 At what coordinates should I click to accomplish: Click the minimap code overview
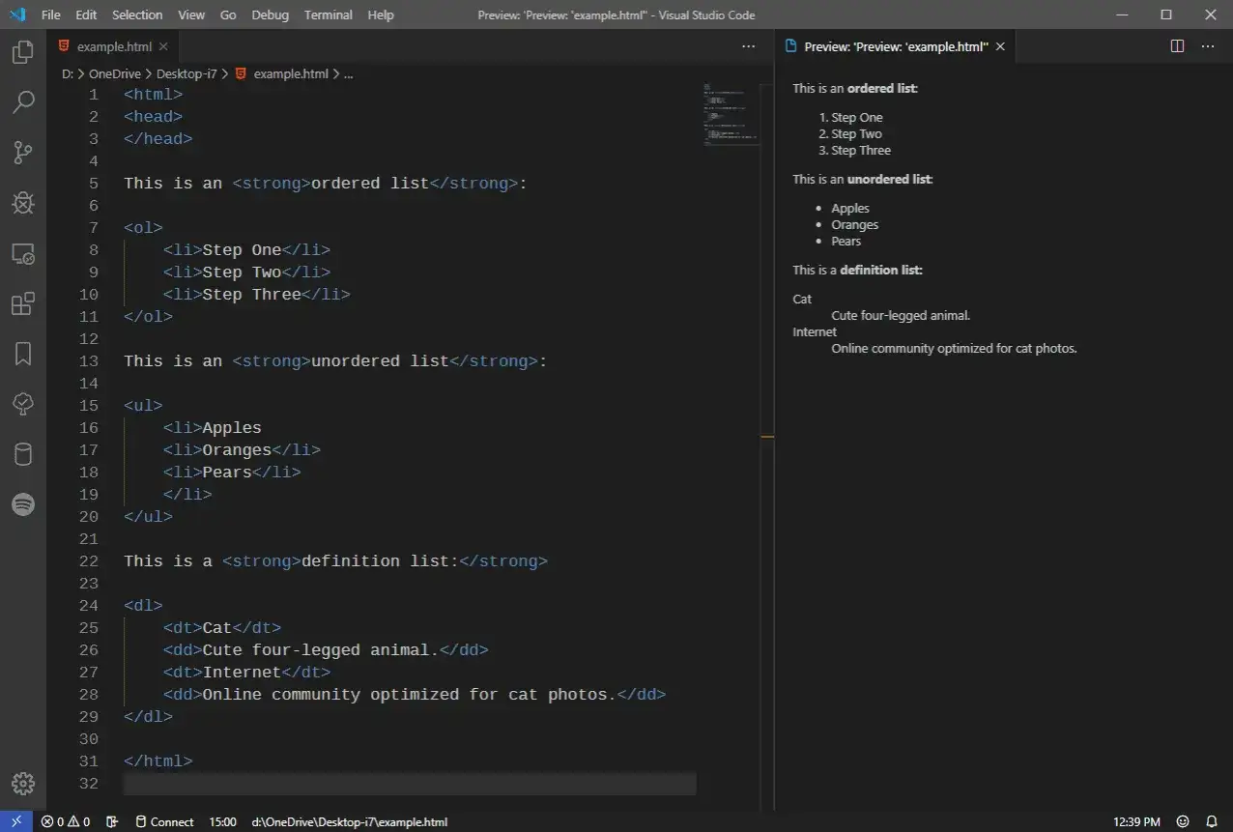[731, 113]
